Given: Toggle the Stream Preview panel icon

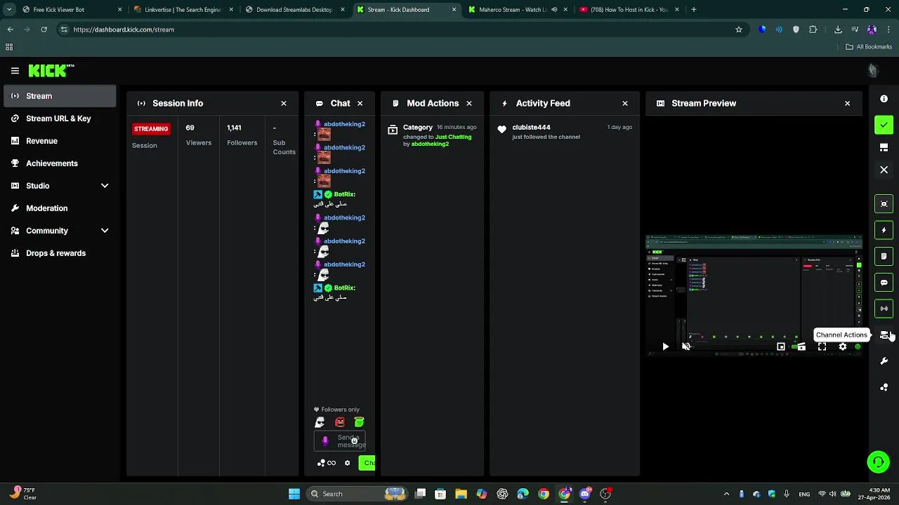Looking at the screenshot, I should 884,204.
